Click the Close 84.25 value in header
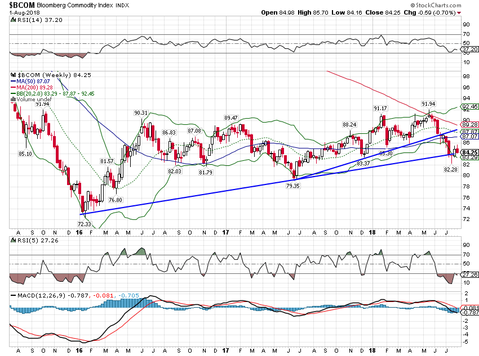 pos(383,13)
